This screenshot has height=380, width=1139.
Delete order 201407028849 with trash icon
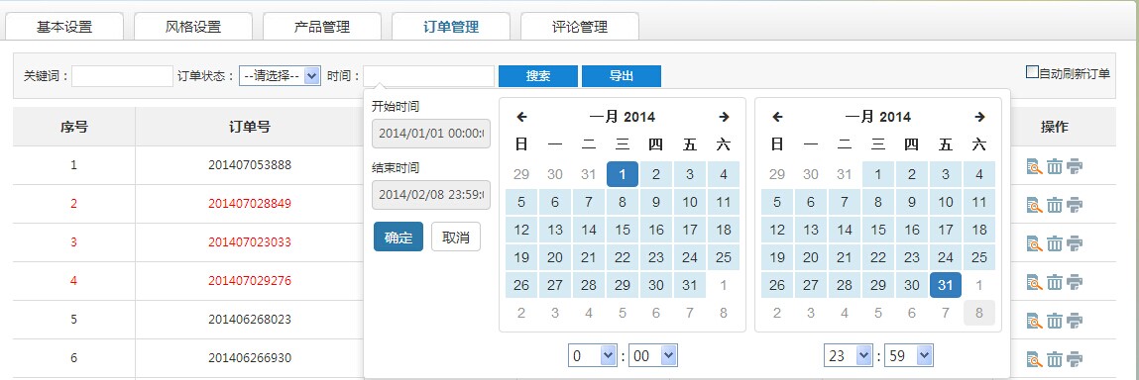(x=1055, y=205)
